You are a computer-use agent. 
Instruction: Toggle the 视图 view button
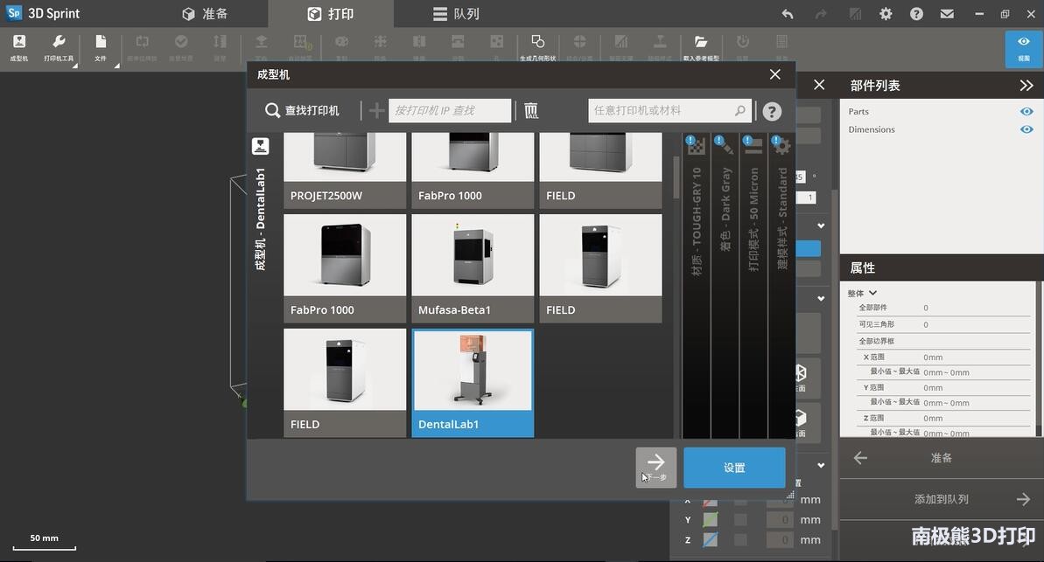(1023, 47)
